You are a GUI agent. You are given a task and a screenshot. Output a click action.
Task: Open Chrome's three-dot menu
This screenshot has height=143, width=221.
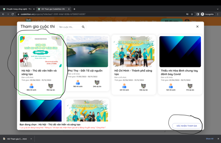coord(218,14)
